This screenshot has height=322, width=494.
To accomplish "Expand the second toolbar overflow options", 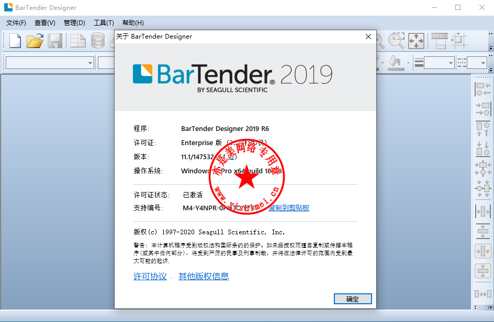I will coord(490,70).
